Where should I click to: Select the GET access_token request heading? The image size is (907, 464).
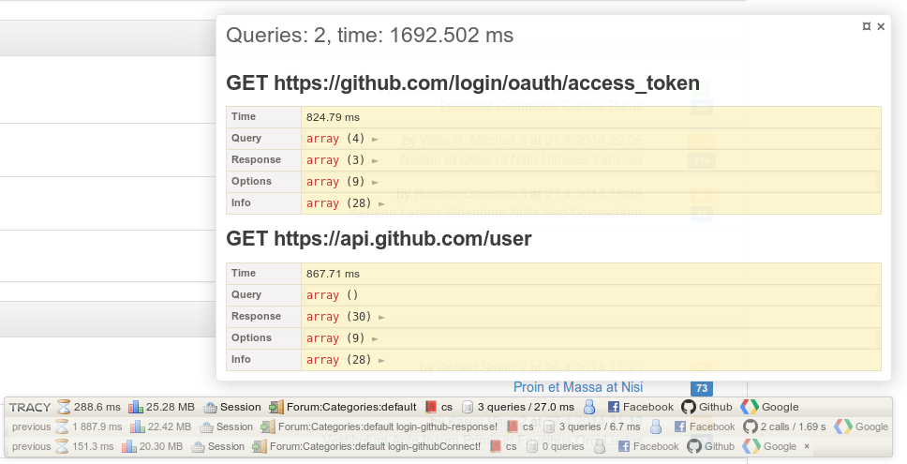(x=463, y=83)
